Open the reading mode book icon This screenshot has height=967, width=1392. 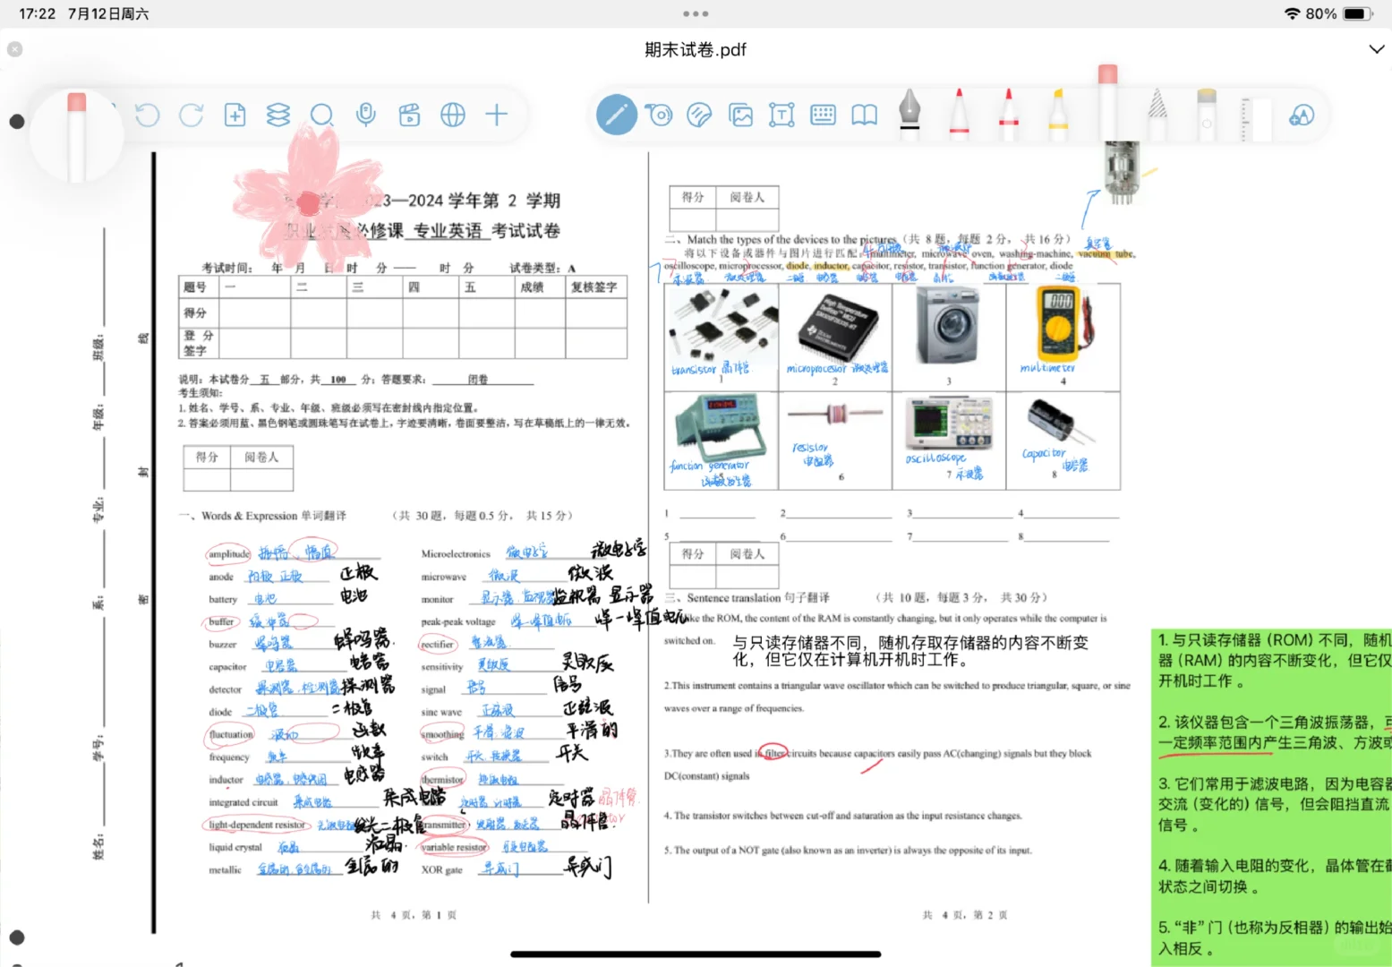point(864,115)
